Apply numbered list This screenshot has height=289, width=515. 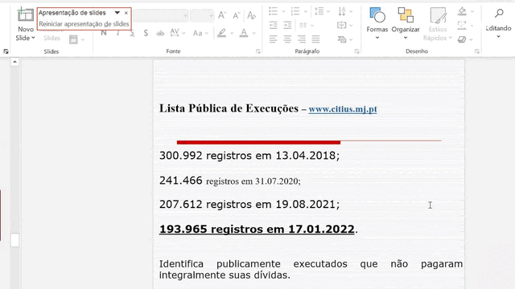(x=295, y=11)
